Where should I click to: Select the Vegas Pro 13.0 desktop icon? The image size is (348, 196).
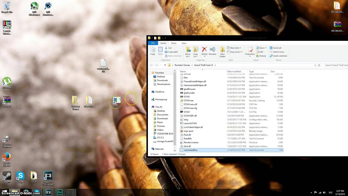(x=48, y=178)
